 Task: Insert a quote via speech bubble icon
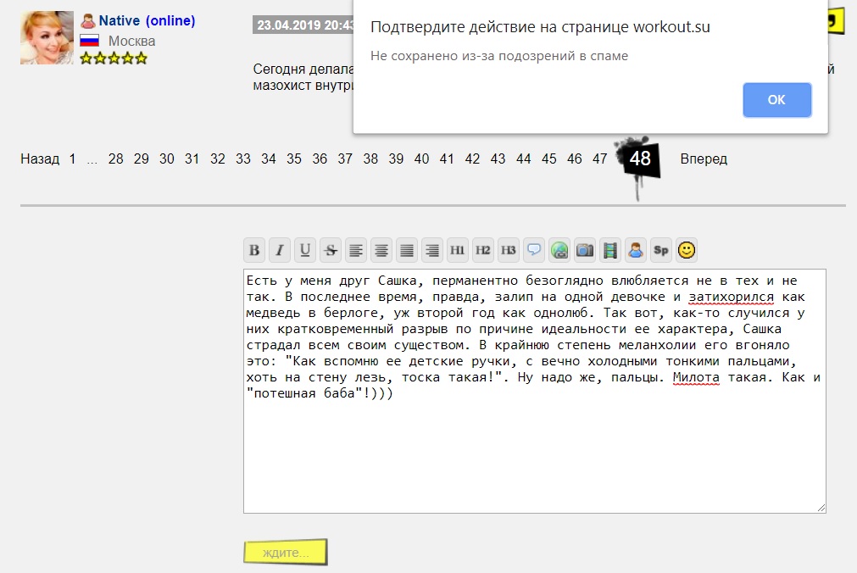534,250
